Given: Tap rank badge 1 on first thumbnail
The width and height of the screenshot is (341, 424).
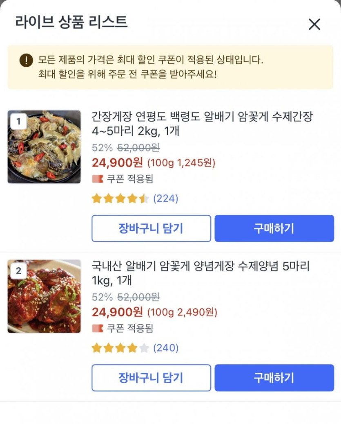Looking at the screenshot, I should (x=18, y=121).
